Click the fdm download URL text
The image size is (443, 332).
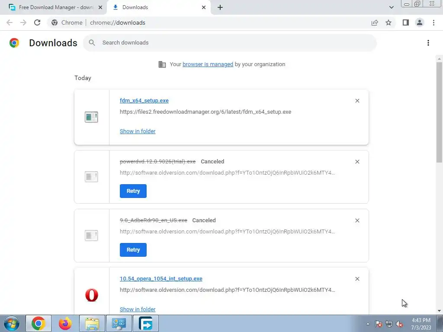[205, 112]
